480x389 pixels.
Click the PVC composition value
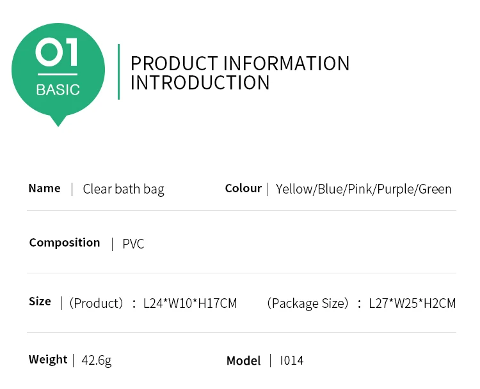point(133,244)
